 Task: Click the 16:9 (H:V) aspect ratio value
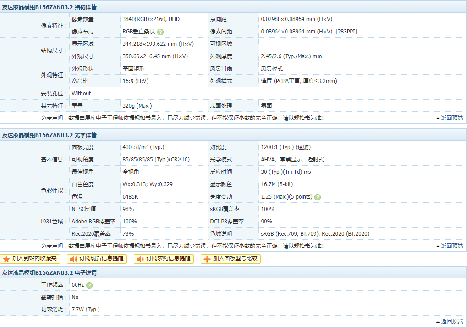point(136,81)
